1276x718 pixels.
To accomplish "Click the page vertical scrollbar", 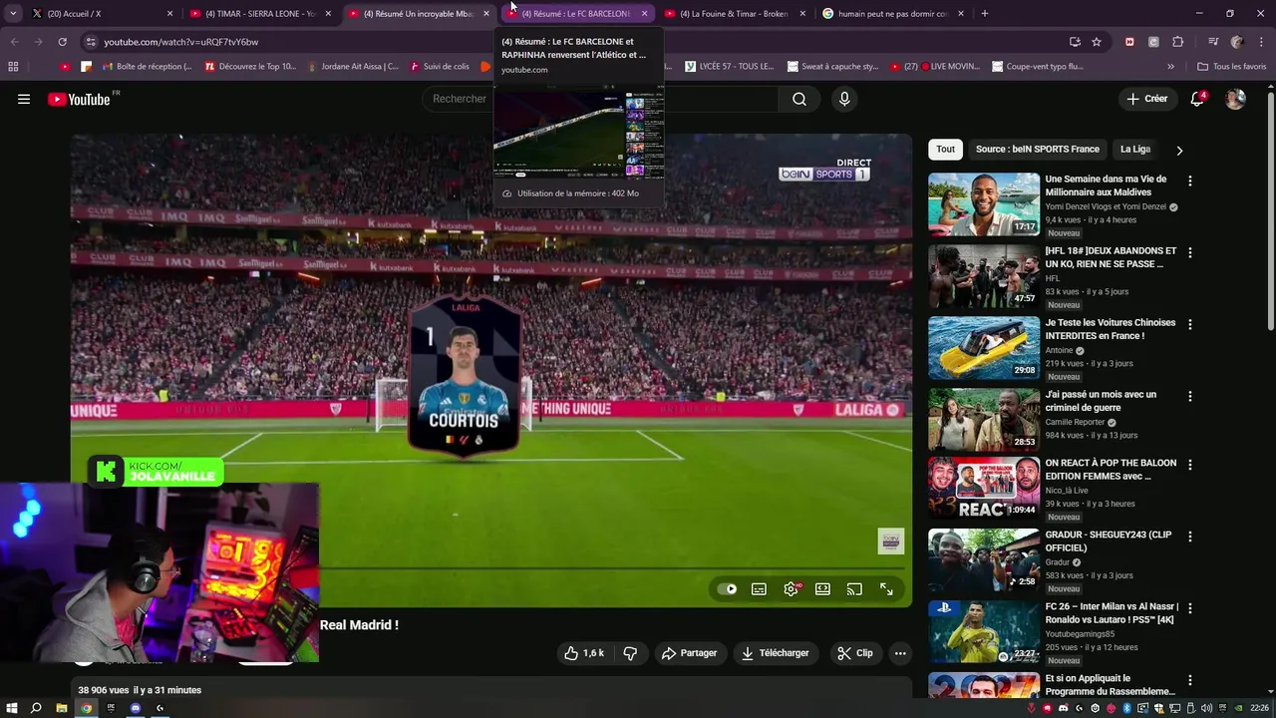I will [1270, 209].
